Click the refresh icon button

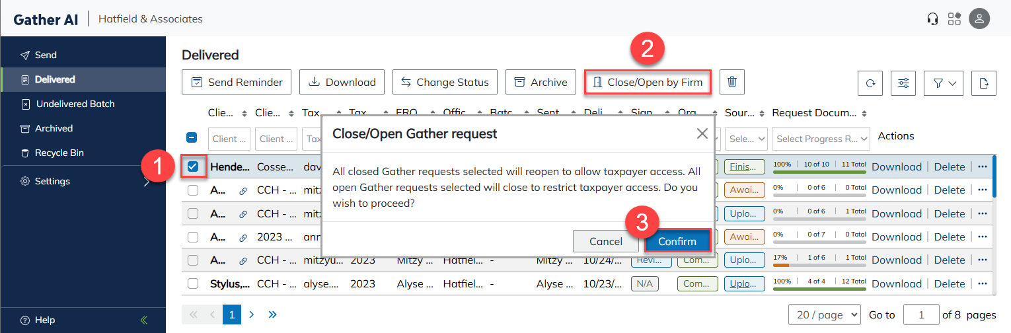[870, 83]
